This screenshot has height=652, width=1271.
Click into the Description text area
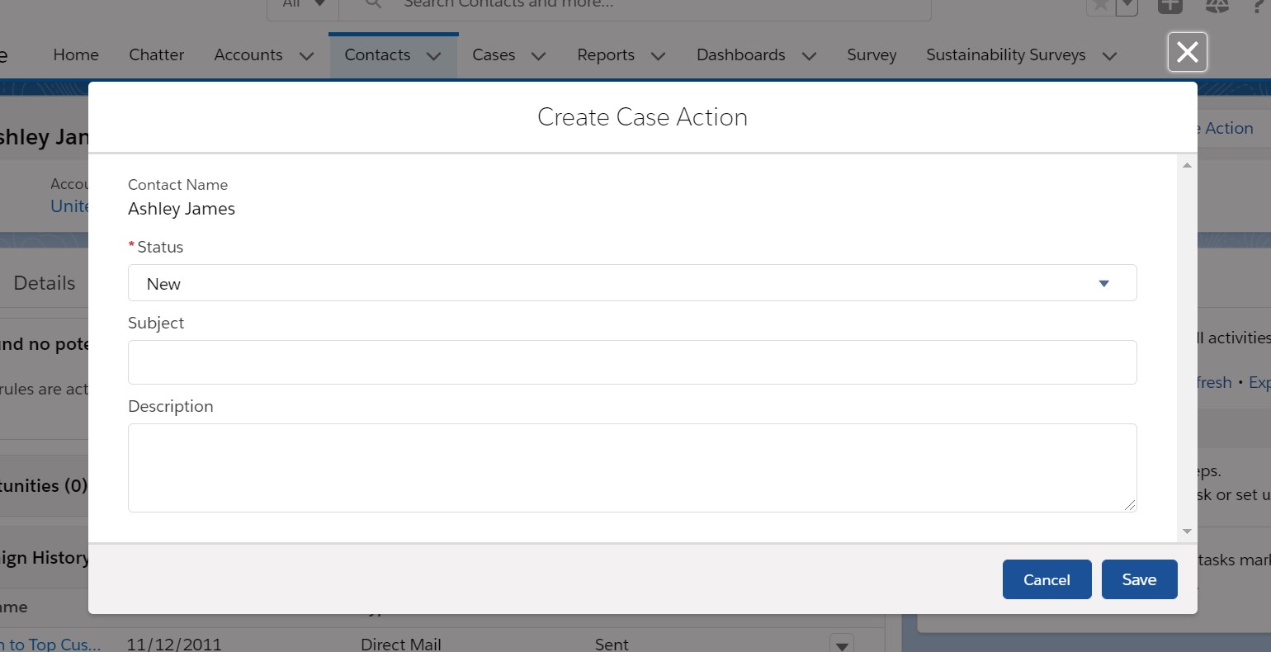pyautogui.click(x=631, y=467)
